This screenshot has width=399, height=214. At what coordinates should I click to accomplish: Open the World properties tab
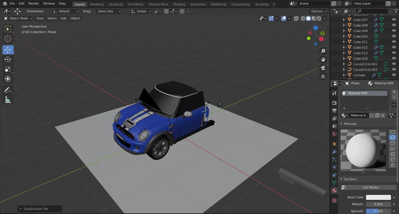point(334,134)
